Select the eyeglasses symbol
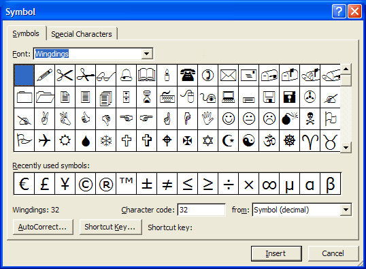This screenshot has width=366, height=269. (105, 76)
